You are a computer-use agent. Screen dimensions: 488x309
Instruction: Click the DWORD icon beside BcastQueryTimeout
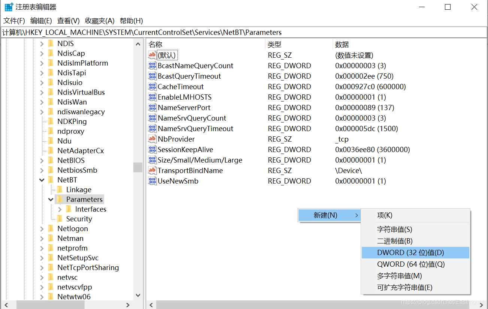click(152, 76)
